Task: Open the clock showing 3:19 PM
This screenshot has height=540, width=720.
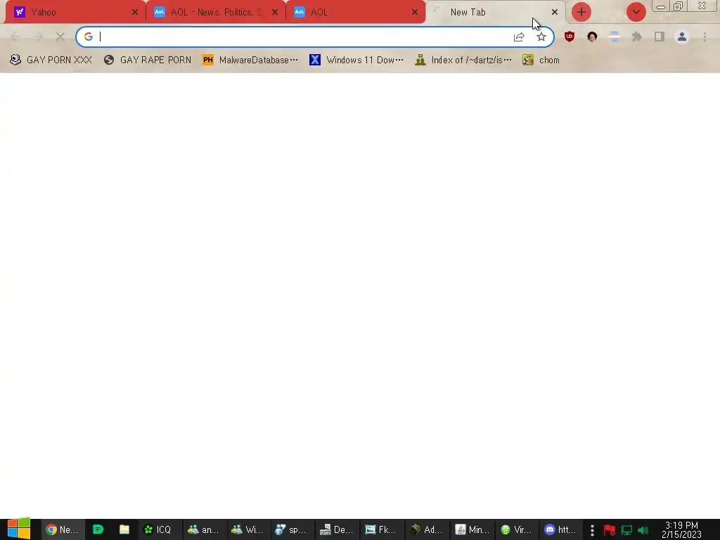Action: (681, 530)
